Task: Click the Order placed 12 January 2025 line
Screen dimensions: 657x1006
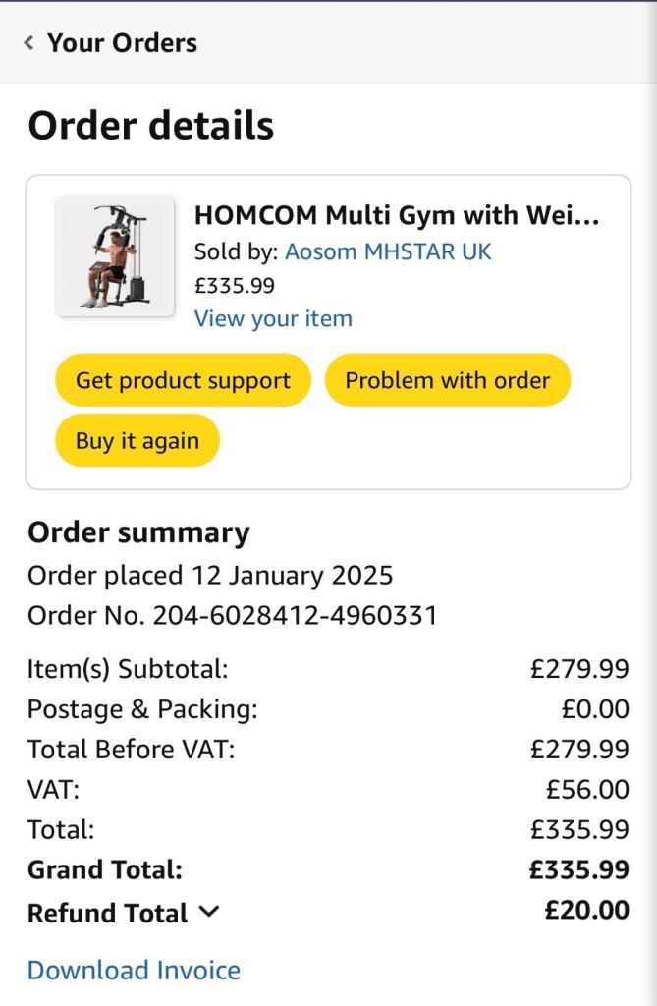Action: 210,575
